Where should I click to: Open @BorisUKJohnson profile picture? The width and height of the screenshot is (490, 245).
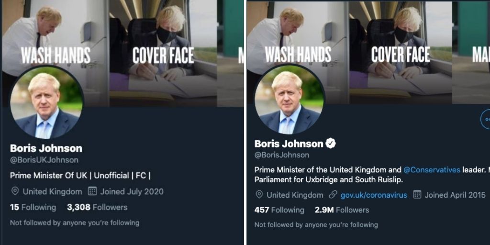pos(46,102)
